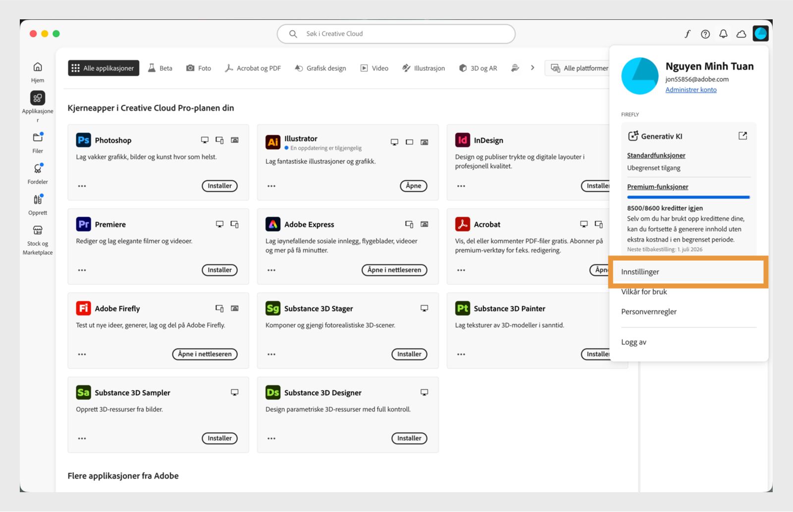Install Substance 3D Stager
The image size is (793, 512).
pos(409,355)
